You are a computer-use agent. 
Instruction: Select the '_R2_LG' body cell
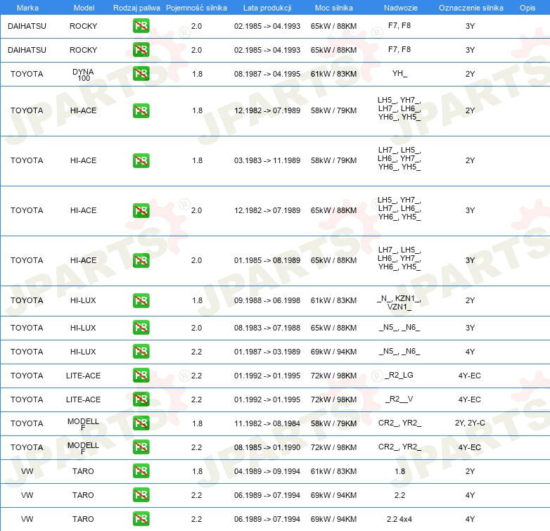pos(399,376)
